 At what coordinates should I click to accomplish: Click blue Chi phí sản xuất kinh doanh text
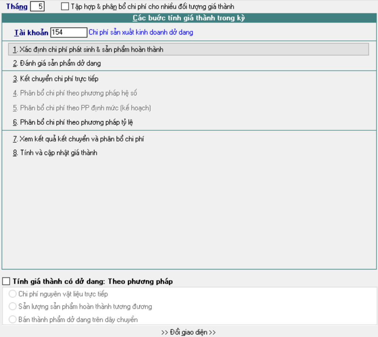pyautogui.click(x=141, y=33)
